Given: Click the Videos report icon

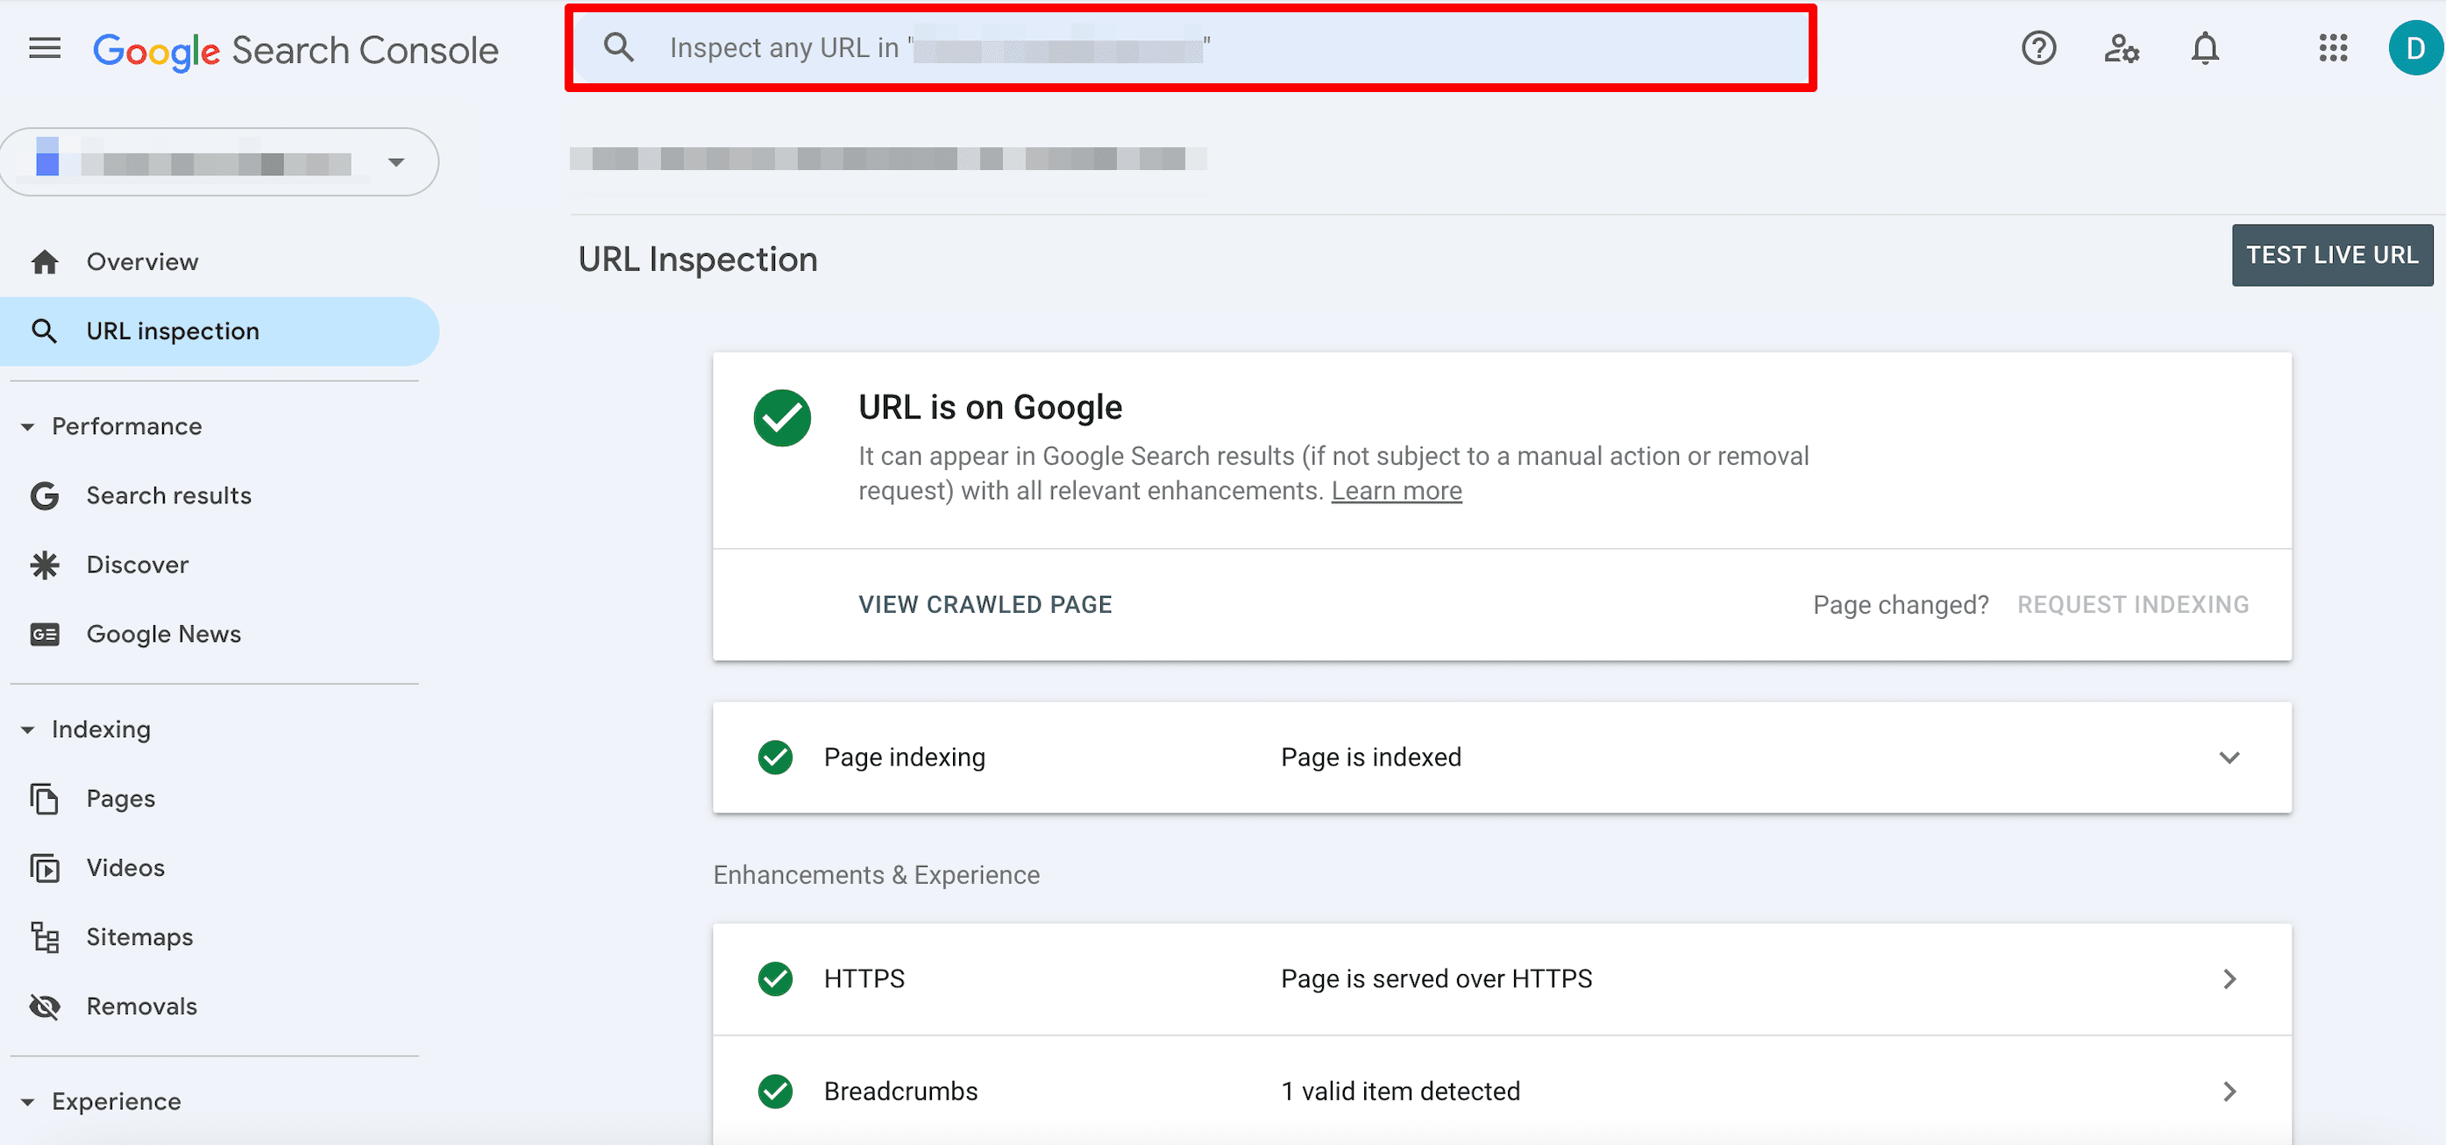Looking at the screenshot, I should pyautogui.click(x=44, y=867).
